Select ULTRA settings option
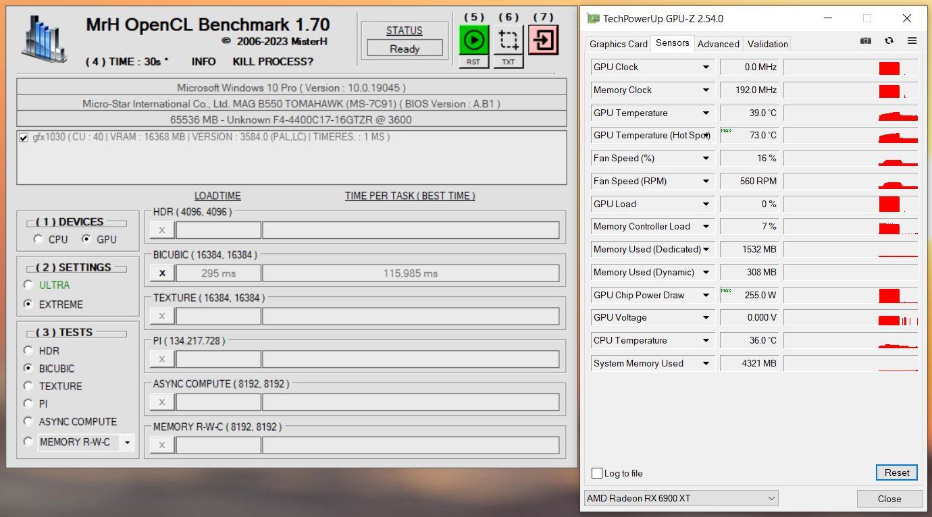Viewport: 932px width, 517px height. [x=28, y=285]
